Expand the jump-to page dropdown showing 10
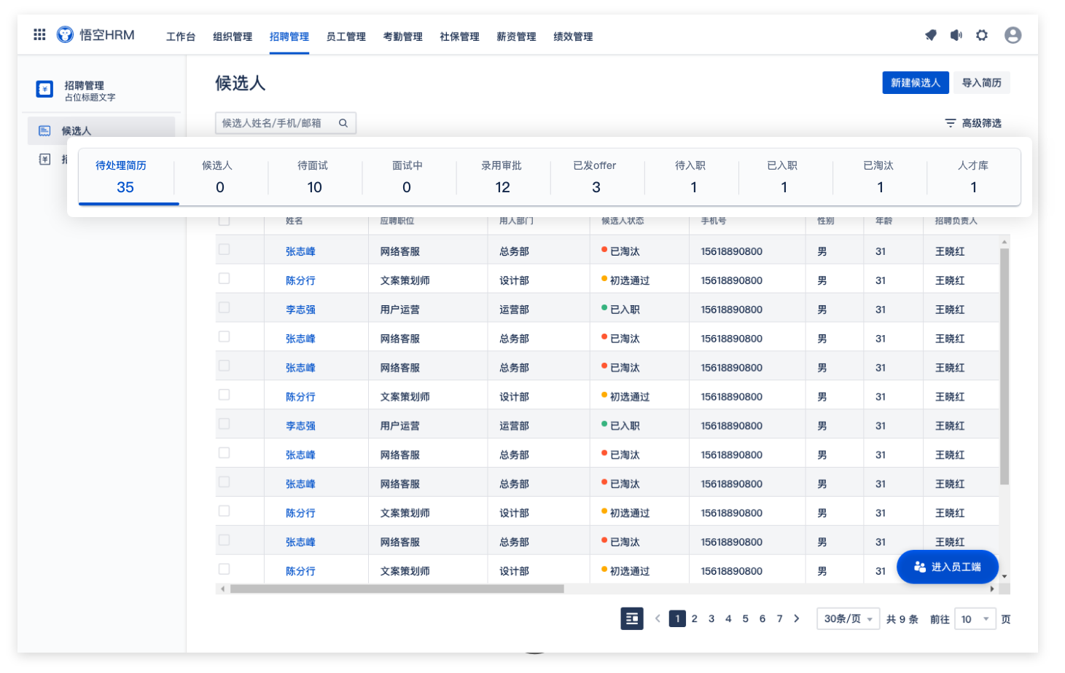 pos(975,619)
